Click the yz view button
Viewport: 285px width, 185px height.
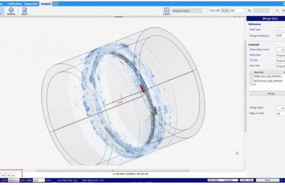click(x=13, y=175)
